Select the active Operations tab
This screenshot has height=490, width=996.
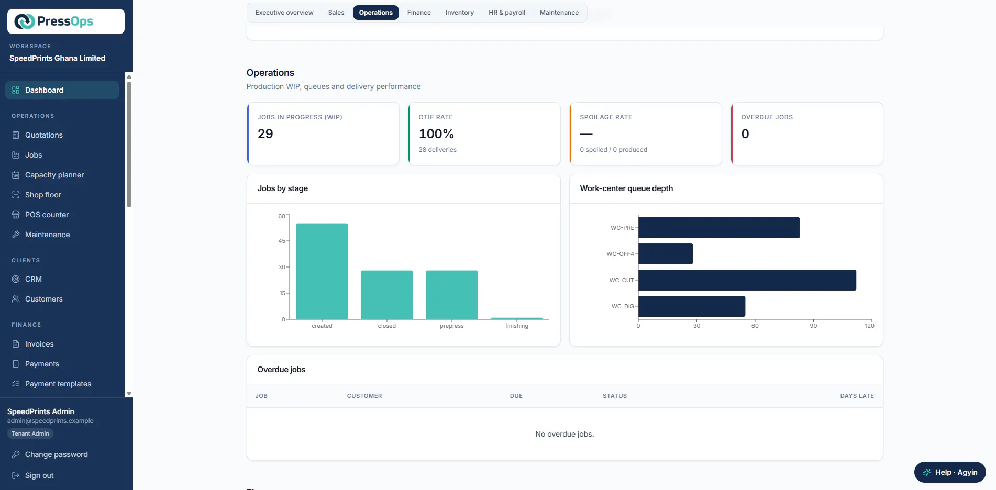click(x=376, y=13)
